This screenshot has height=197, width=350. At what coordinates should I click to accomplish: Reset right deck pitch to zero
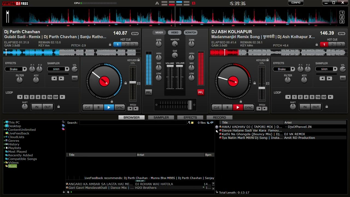tap(267, 83)
